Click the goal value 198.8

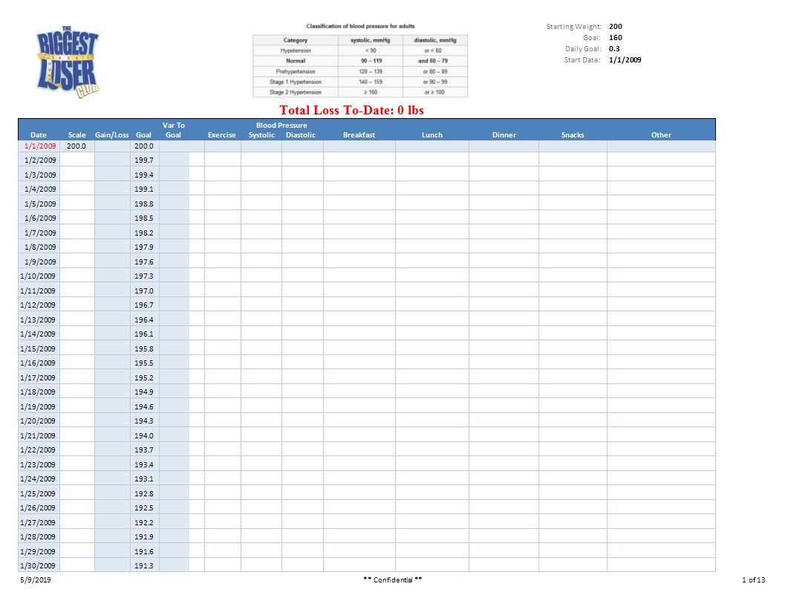pyautogui.click(x=144, y=204)
